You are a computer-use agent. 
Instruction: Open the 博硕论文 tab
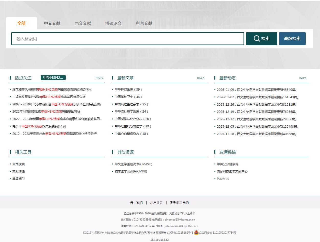coord(113,23)
